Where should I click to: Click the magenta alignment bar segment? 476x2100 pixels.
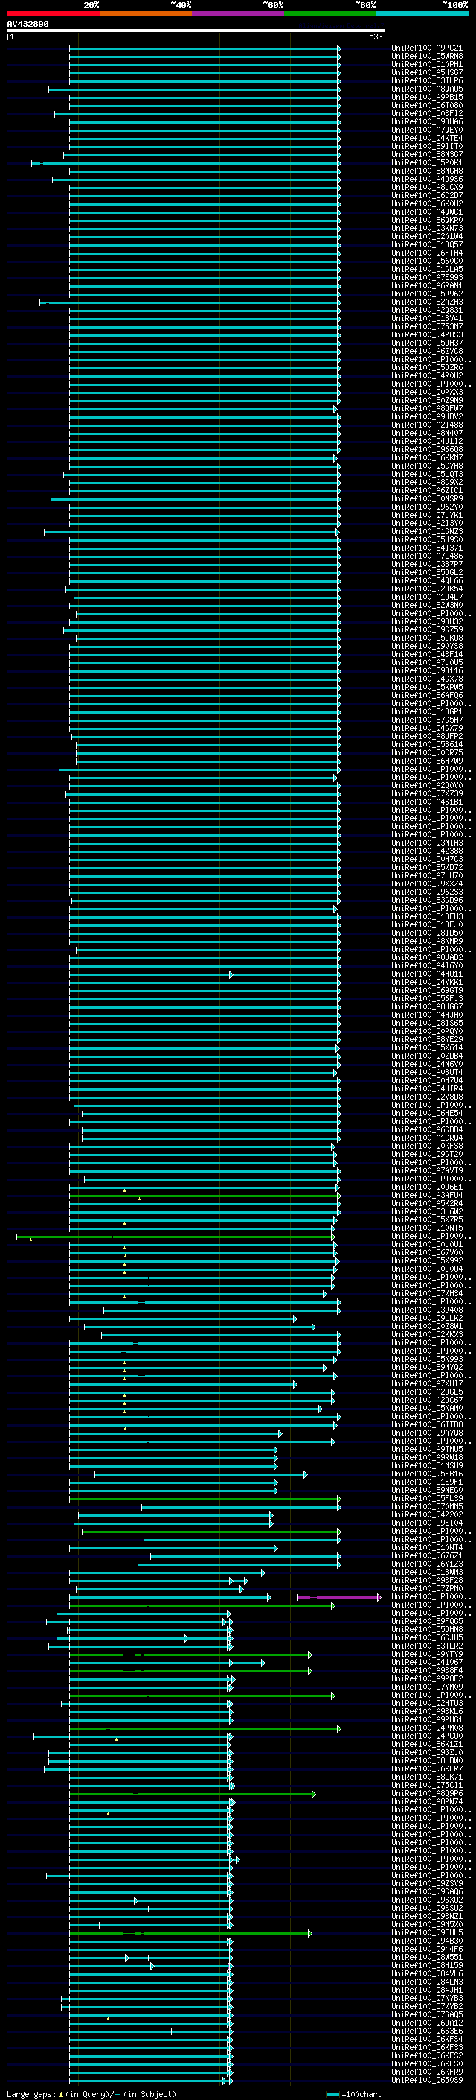click(x=338, y=1597)
